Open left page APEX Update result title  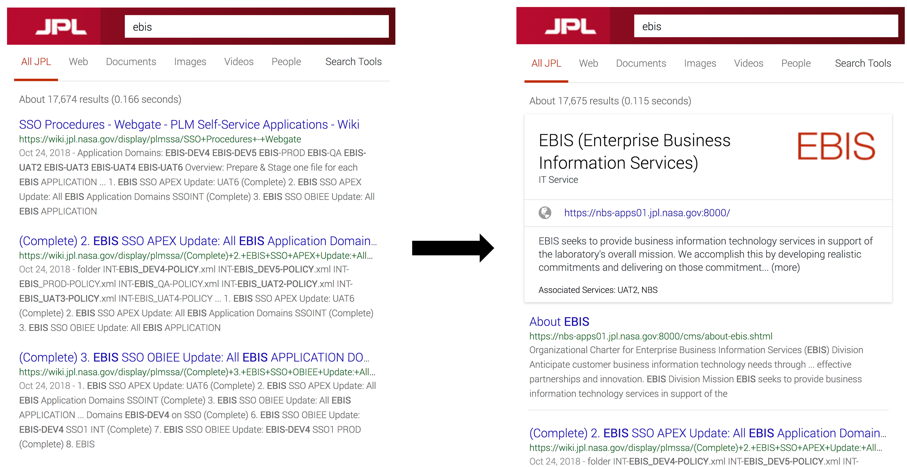(x=198, y=241)
